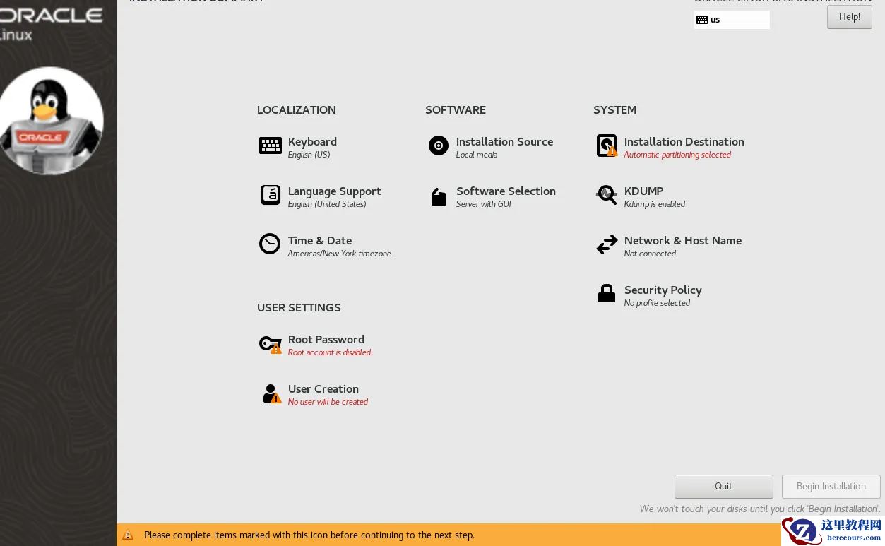Open the KDUMP magnifier icon
Screen dimensions: 885x546
[x=607, y=195]
